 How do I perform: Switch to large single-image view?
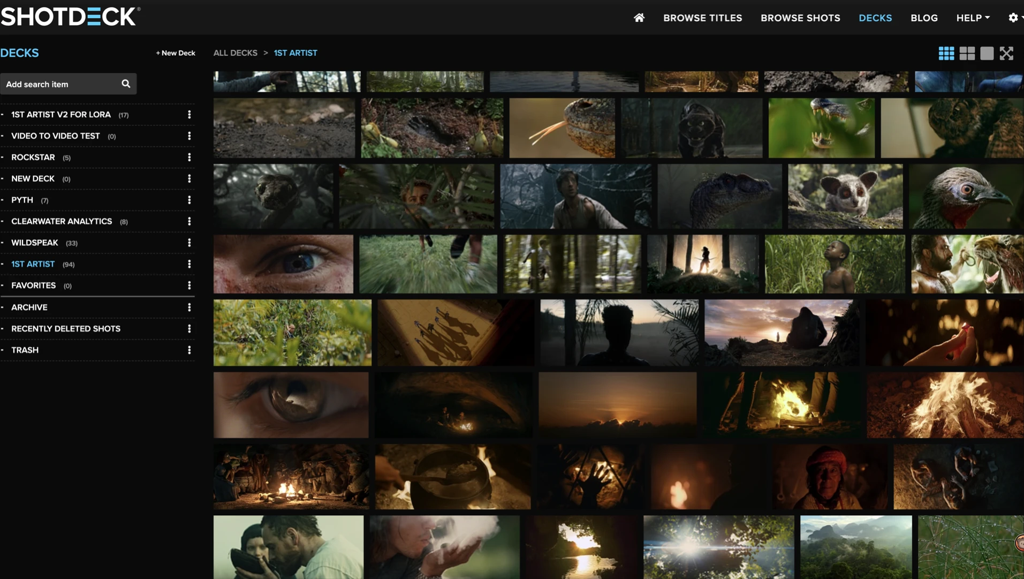[987, 53]
